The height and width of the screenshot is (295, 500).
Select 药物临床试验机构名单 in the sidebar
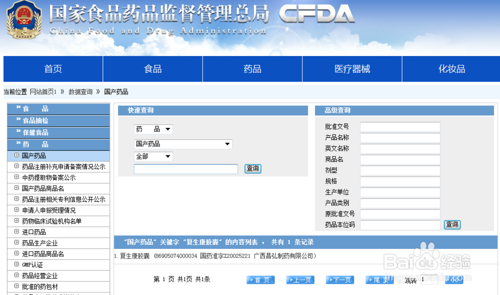coord(48,220)
